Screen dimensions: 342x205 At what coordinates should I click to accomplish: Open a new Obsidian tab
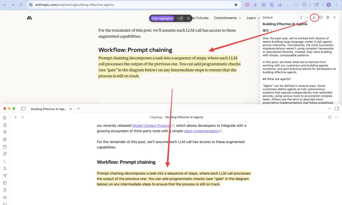coord(79,109)
